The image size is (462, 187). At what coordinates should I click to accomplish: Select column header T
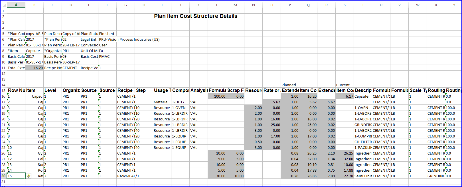(363, 5)
